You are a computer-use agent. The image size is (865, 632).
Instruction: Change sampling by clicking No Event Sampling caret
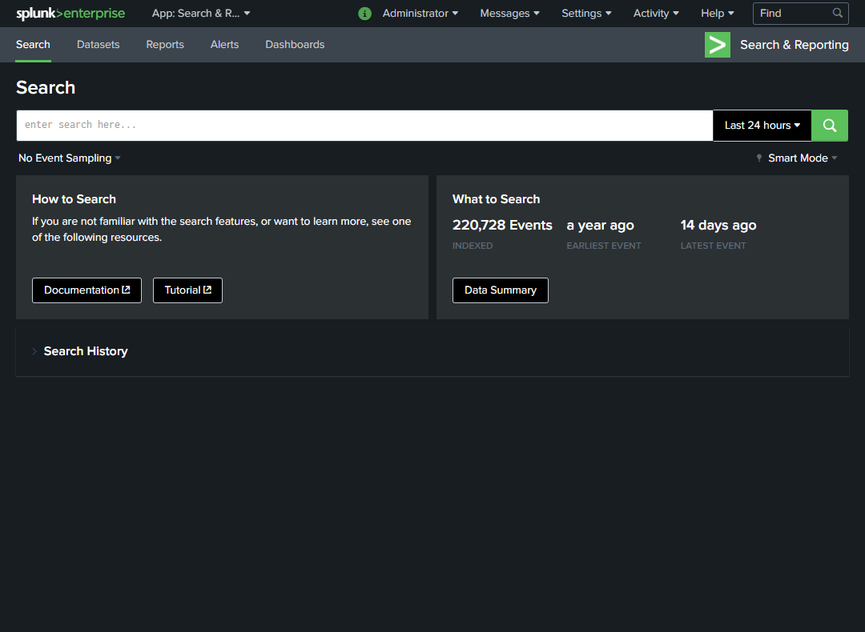[117, 158]
